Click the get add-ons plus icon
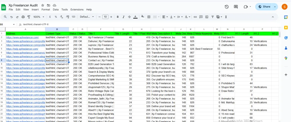 click(x=286, y=75)
